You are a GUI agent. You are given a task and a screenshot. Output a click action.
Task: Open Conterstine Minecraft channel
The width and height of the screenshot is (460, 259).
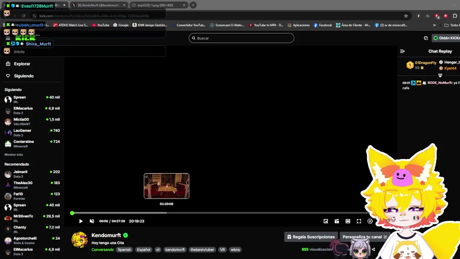click(32, 144)
